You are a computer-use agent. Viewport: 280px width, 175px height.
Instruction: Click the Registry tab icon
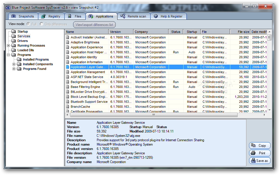(x=43, y=16)
